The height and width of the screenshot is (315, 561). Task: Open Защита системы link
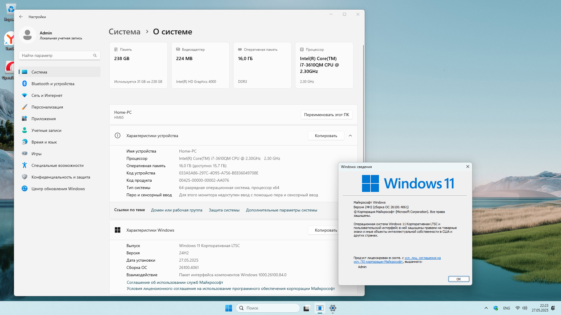point(224,210)
